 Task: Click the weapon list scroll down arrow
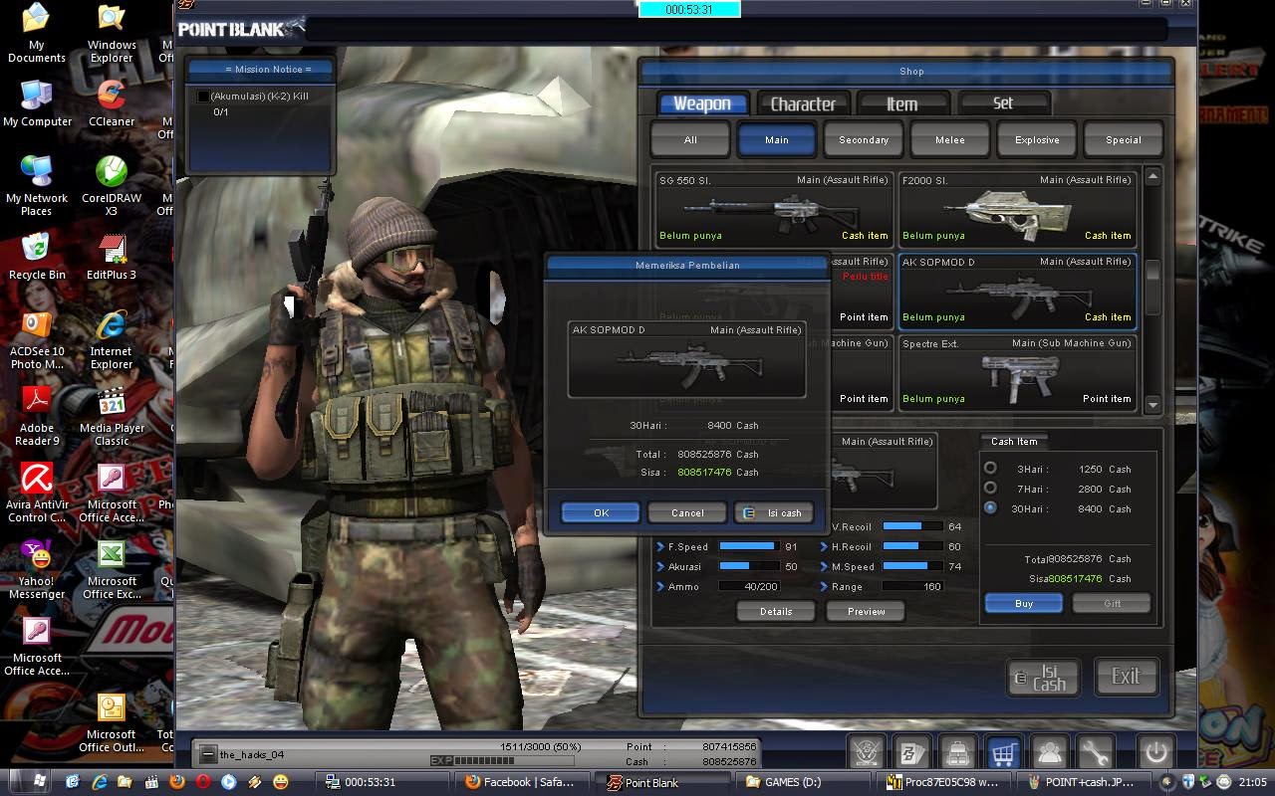[x=1153, y=404]
